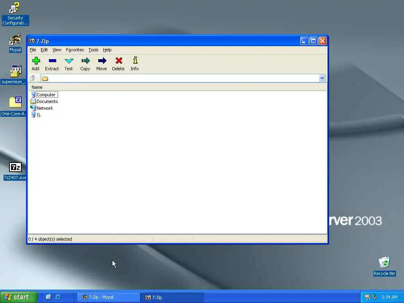Select the Mypal desktop shortcut
The image size is (404, 303).
[x=15, y=43]
